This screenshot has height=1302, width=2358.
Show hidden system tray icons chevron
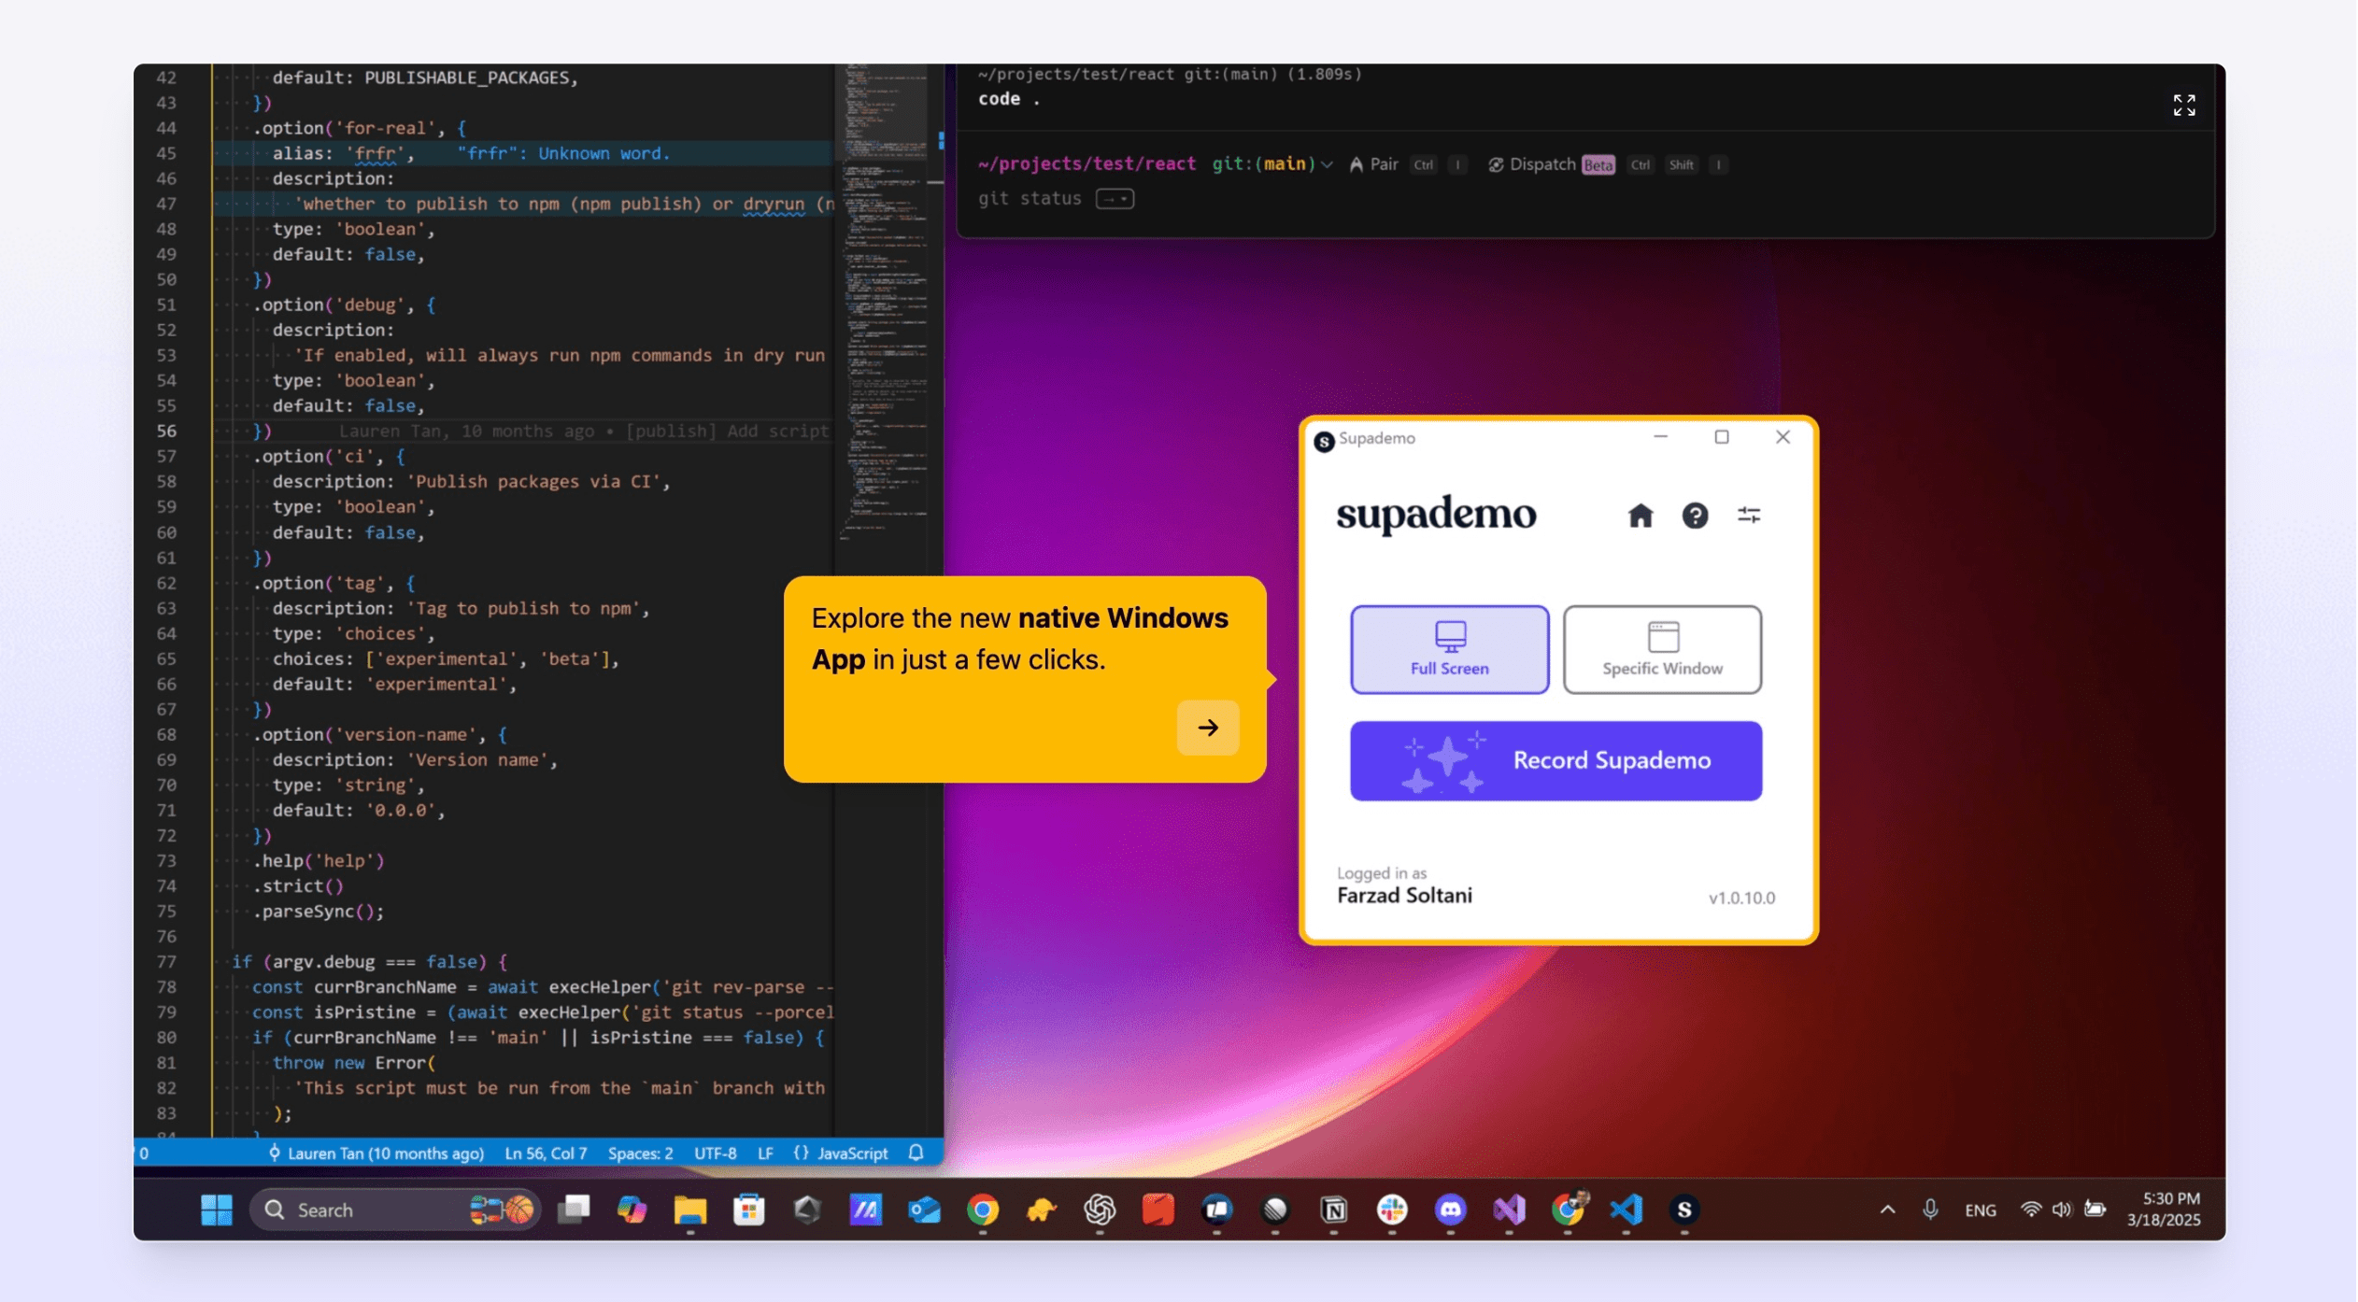pyautogui.click(x=1887, y=1210)
